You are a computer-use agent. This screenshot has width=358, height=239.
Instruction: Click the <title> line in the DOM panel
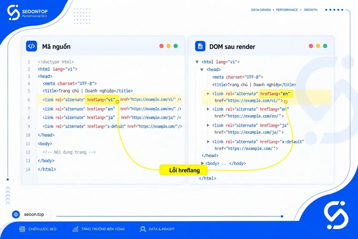click(254, 85)
